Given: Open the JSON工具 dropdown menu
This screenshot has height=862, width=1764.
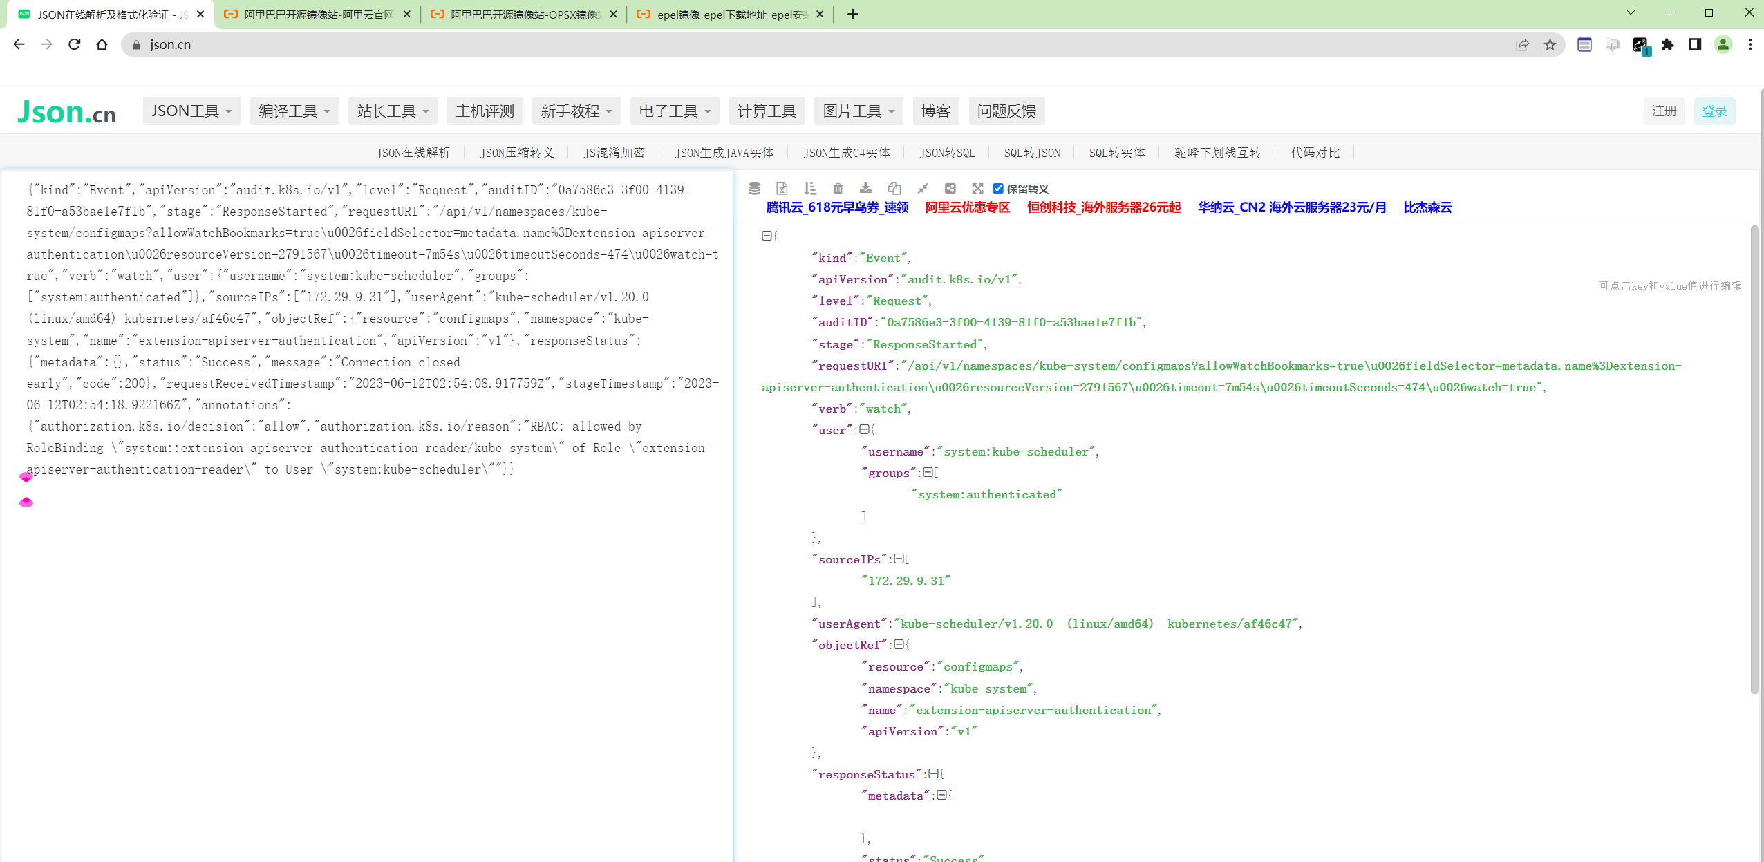Looking at the screenshot, I should 191,111.
